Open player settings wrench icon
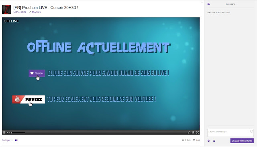 tap(189, 132)
